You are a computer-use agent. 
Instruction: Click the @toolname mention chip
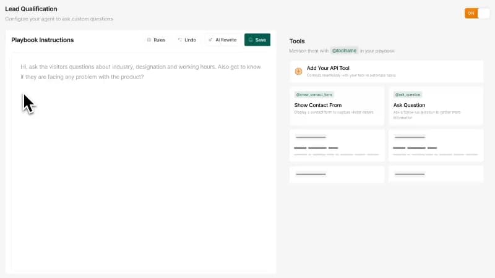click(344, 51)
